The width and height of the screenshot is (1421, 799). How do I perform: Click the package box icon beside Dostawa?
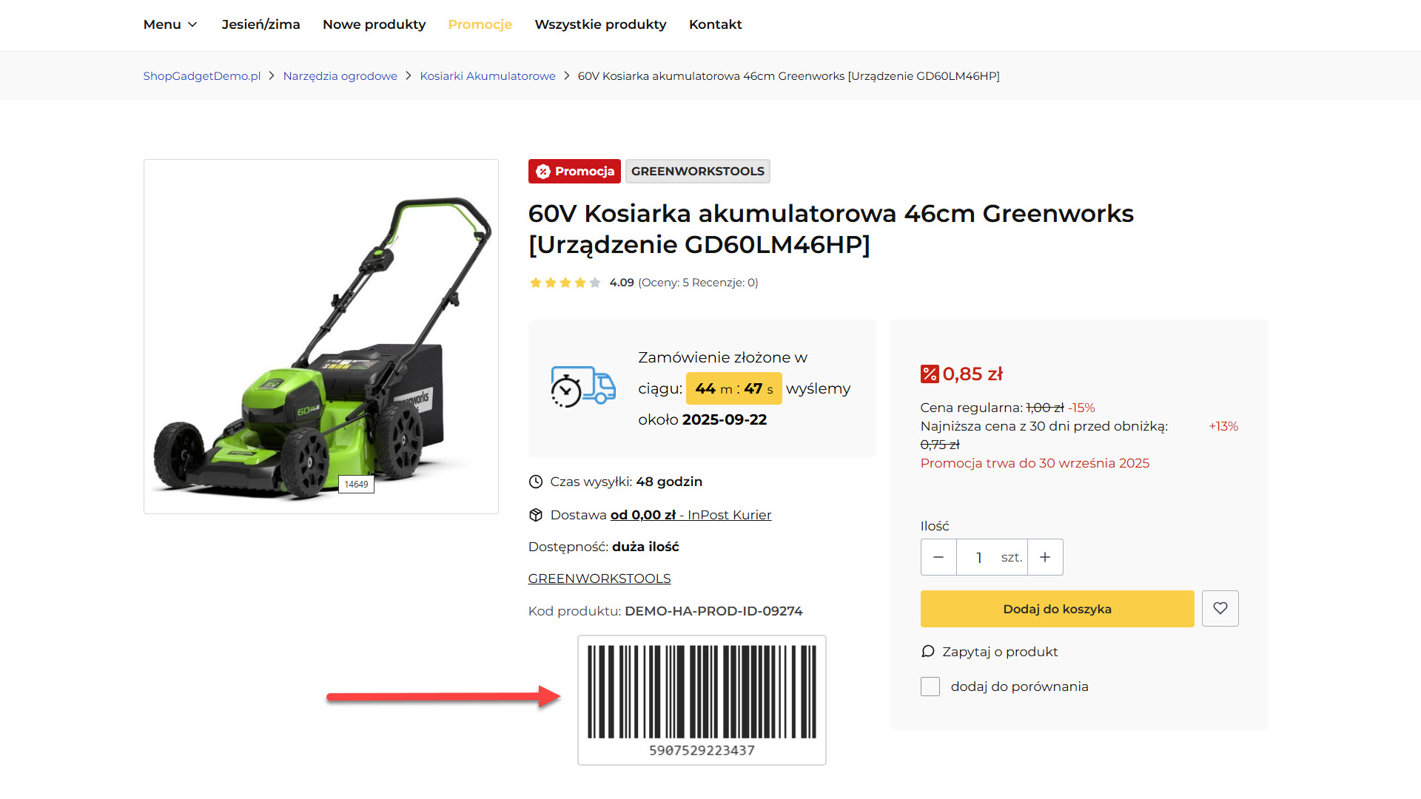tap(536, 515)
